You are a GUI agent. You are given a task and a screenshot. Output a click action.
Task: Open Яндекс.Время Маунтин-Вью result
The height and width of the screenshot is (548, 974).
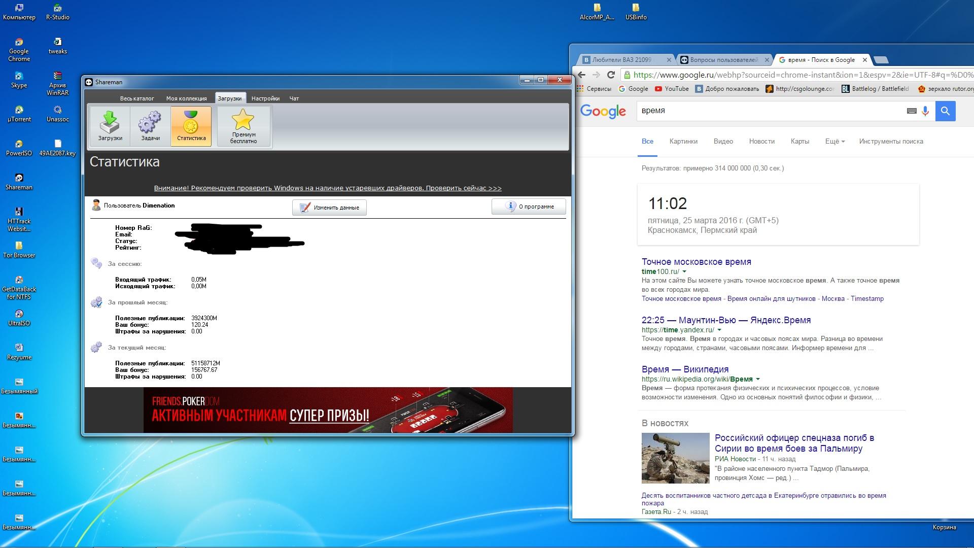point(726,320)
